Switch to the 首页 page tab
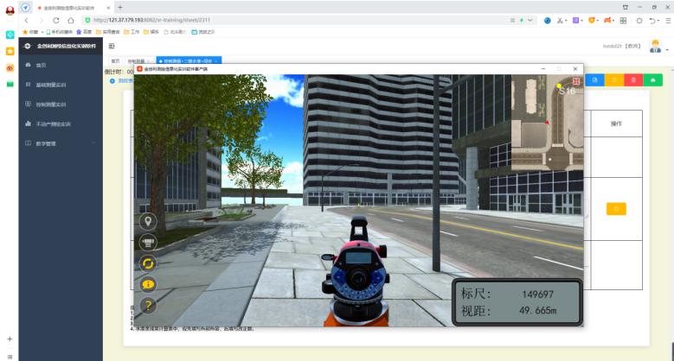Viewport: 674px width, 361px height. click(115, 61)
